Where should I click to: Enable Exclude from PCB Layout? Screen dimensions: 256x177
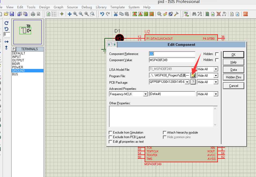point(111,137)
